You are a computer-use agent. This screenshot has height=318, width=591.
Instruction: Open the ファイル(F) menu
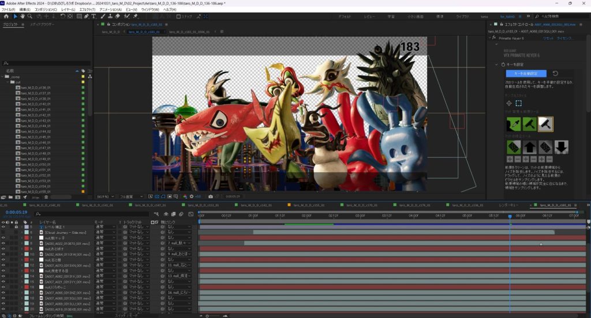point(8,9)
